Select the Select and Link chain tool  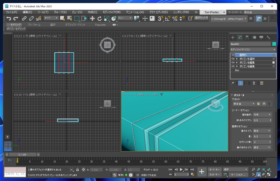[24, 18]
